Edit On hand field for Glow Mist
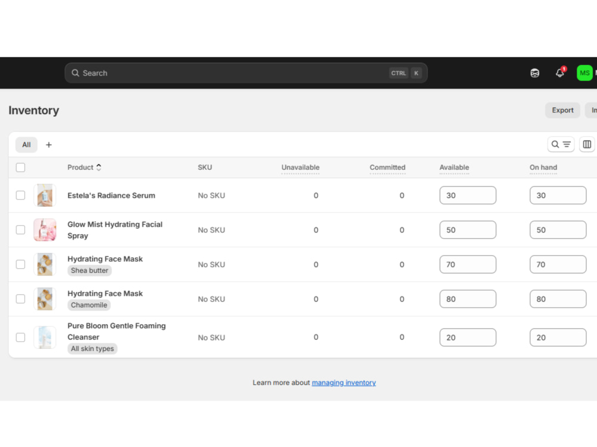 [558, 230]
